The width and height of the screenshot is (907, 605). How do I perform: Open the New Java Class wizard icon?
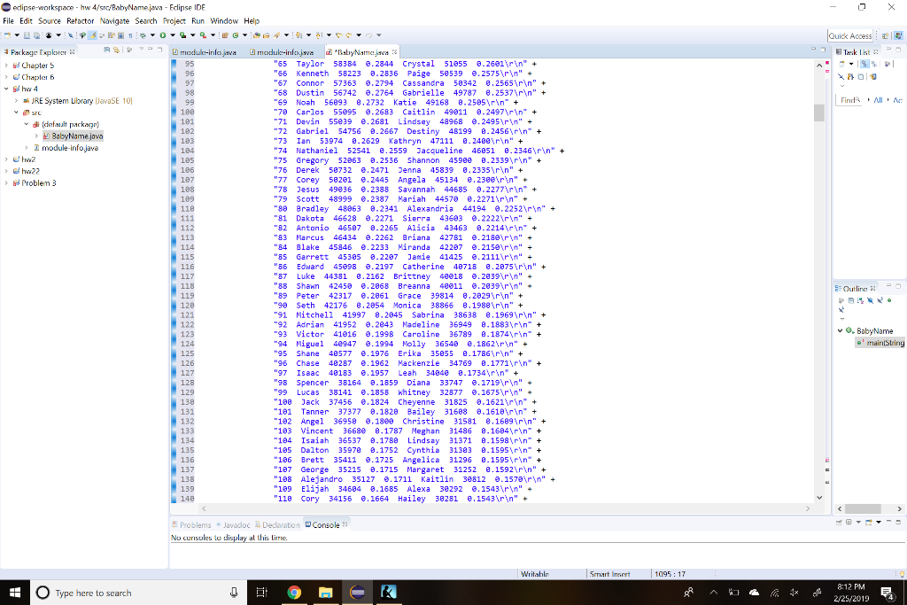[x=235, y=35]
